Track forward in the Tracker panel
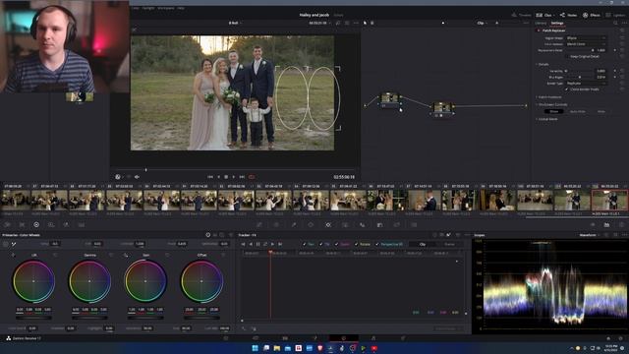 [x=272, y=244]
